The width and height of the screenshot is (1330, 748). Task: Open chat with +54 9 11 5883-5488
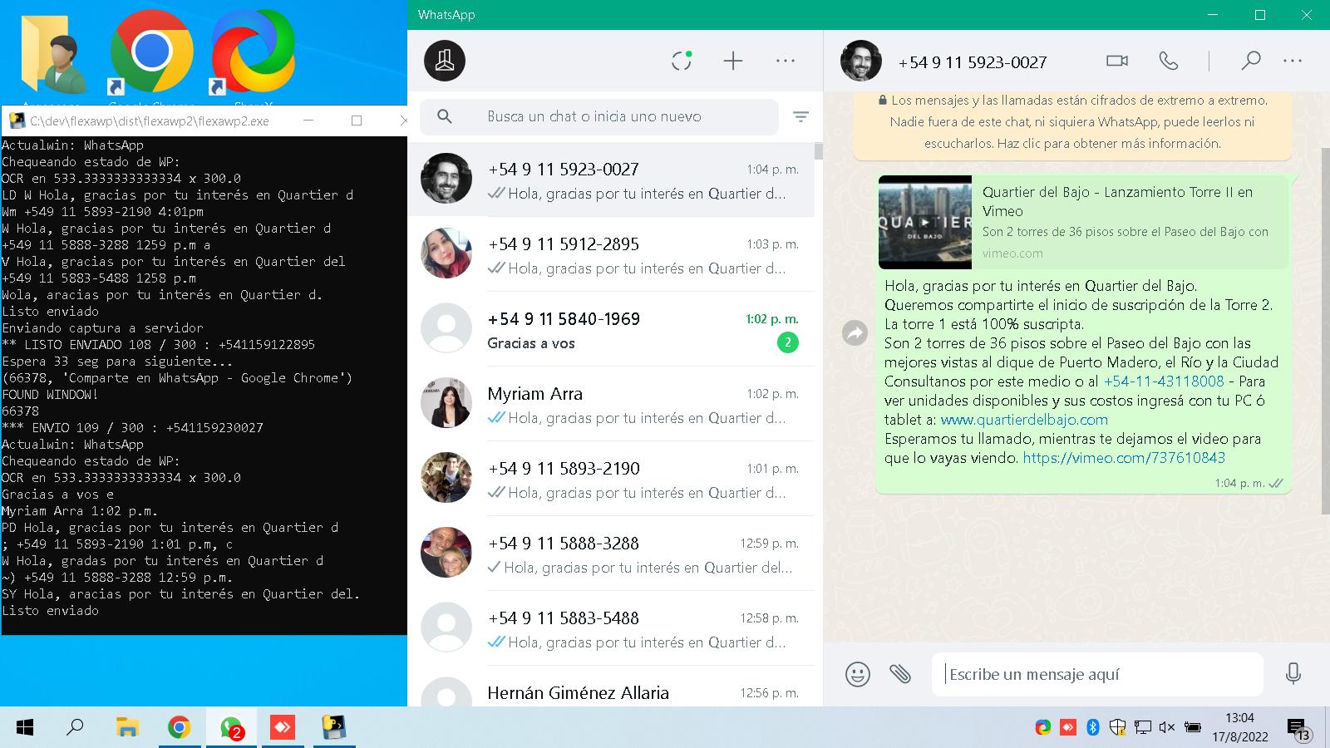pos(611,628)
